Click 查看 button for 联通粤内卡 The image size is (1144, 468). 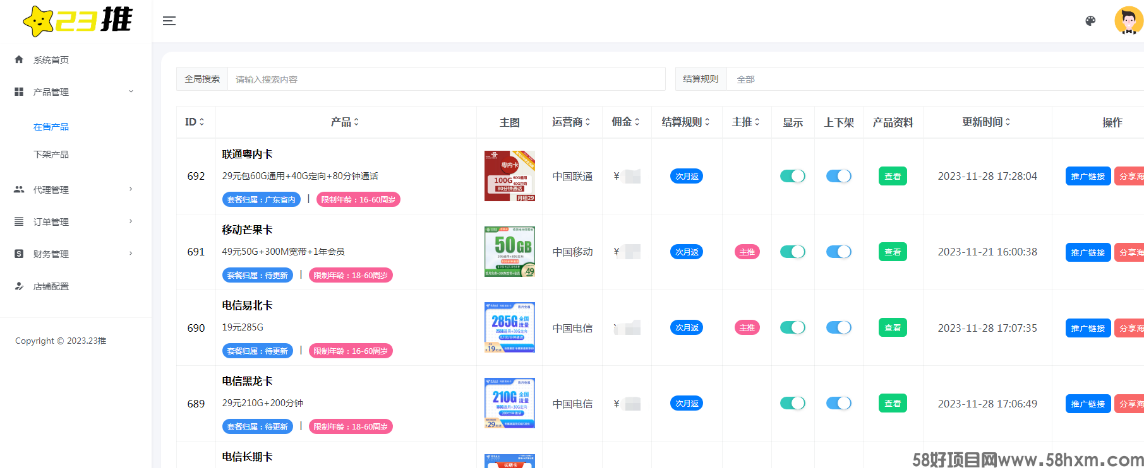[x=893, y=176]
